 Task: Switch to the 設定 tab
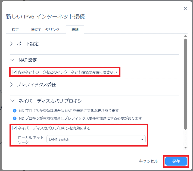click(x=15, y=30)
